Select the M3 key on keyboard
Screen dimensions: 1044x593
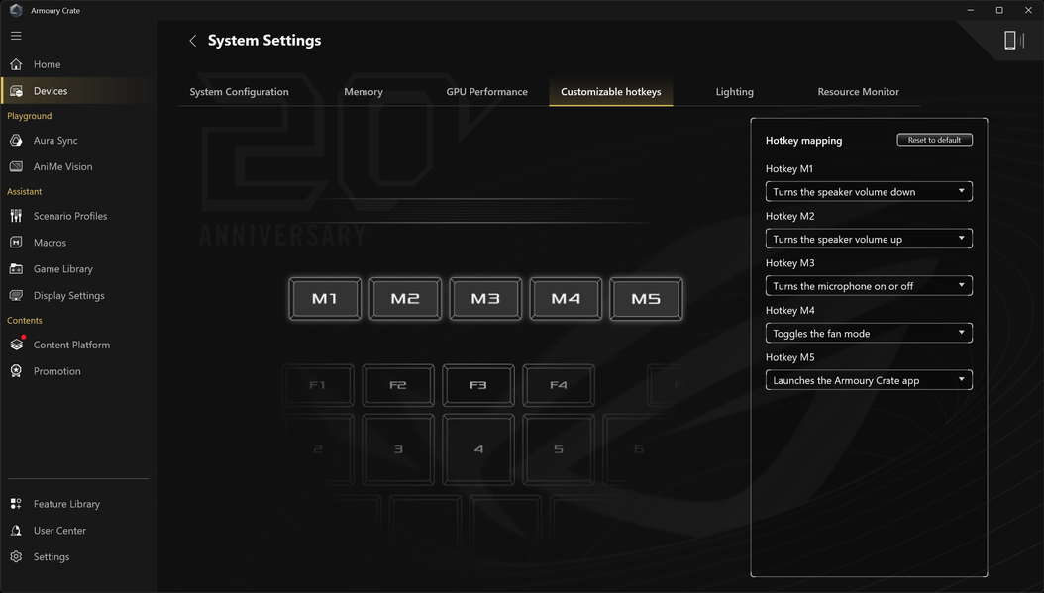point(485,299)
